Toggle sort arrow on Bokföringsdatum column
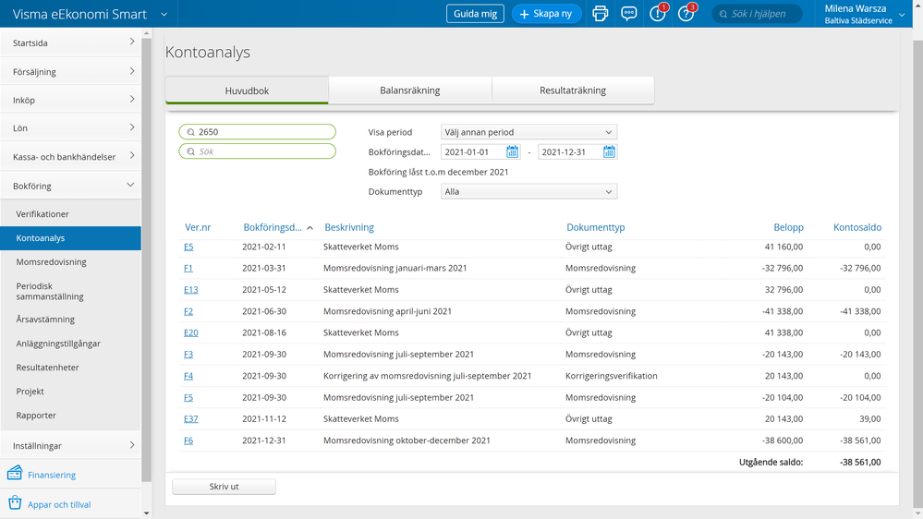 [310, 228]
